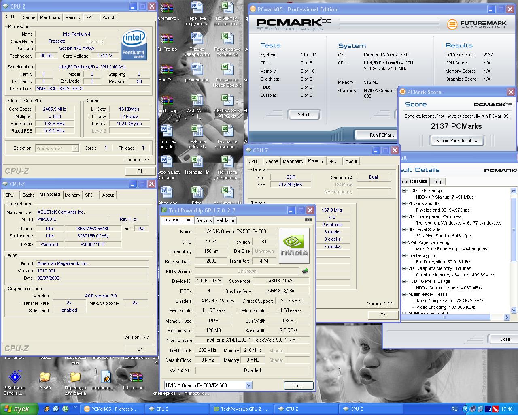Select the amdisk.zip archive icon
Screen dimensions: 518x415
[167, 100]
